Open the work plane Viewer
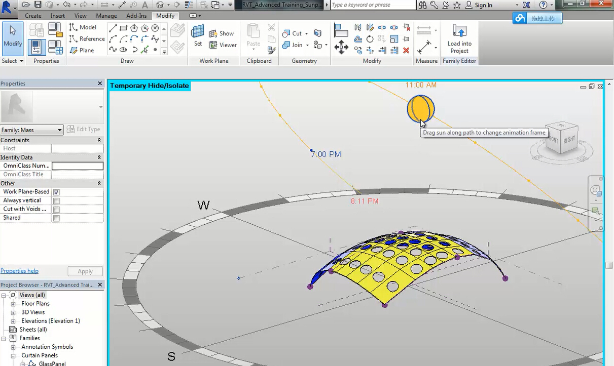 [x=223, y=45]
